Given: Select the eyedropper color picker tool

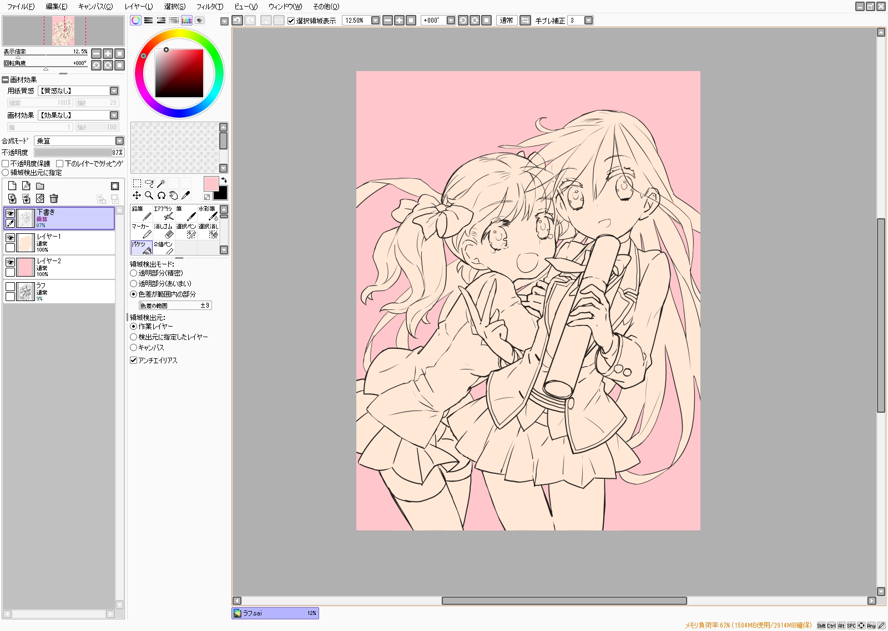Looking at the screenshot, I should point(185,195).
